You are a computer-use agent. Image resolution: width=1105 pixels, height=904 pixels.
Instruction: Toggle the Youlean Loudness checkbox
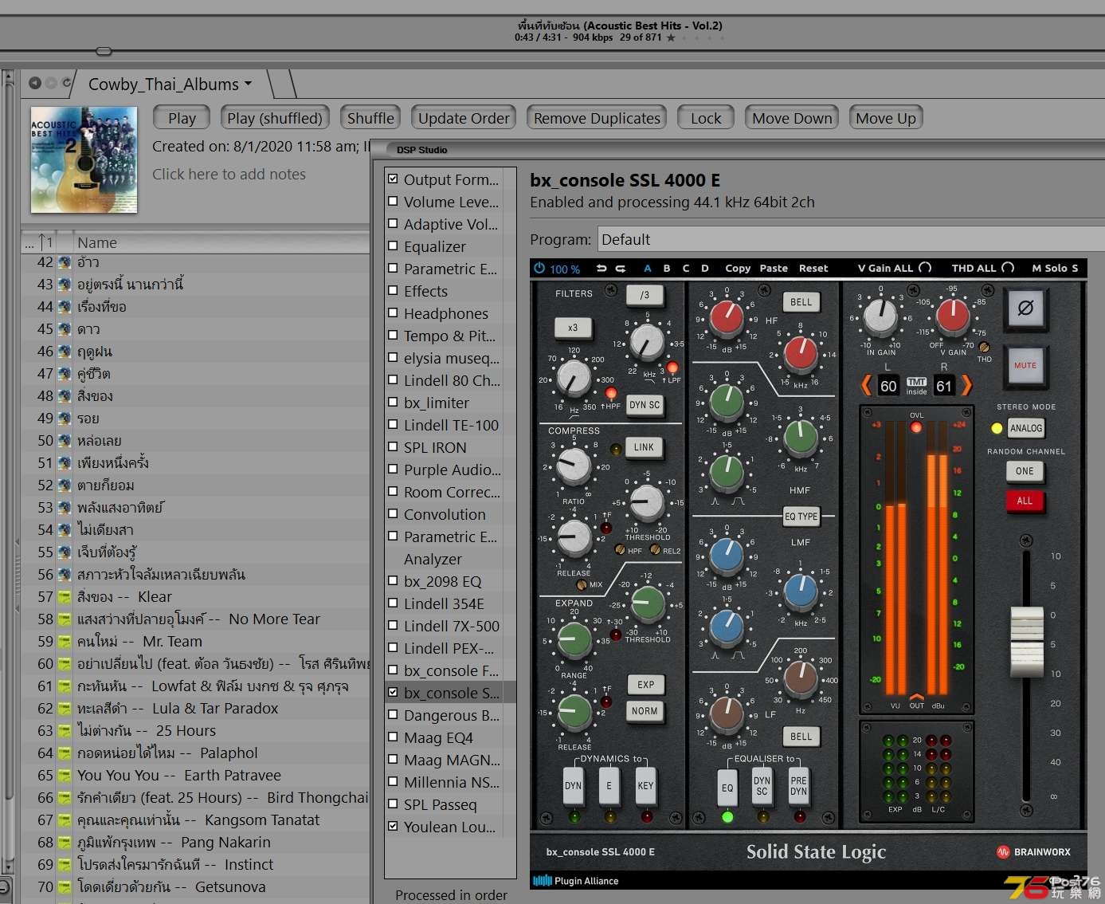(x=393, y=826)
